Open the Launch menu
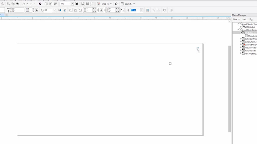This screenshot has height=144, width=257. 128,4
